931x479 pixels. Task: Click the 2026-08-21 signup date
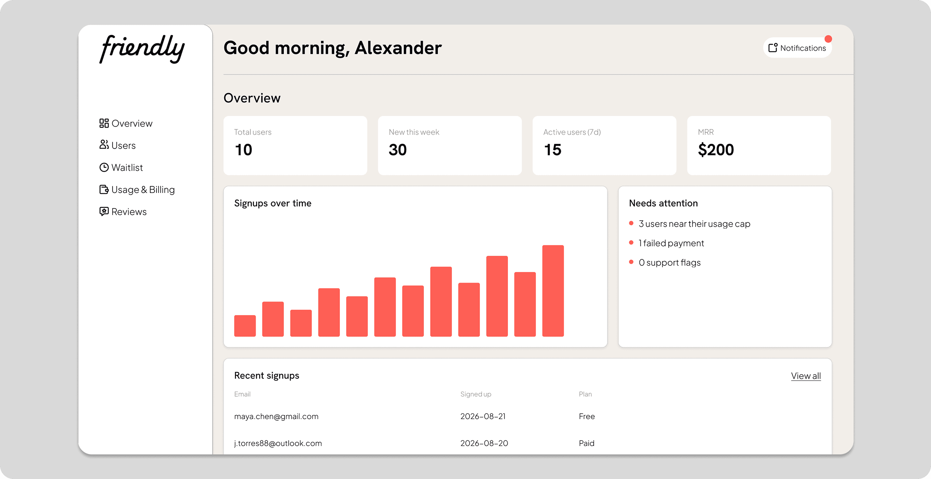(x=483, y=416)
